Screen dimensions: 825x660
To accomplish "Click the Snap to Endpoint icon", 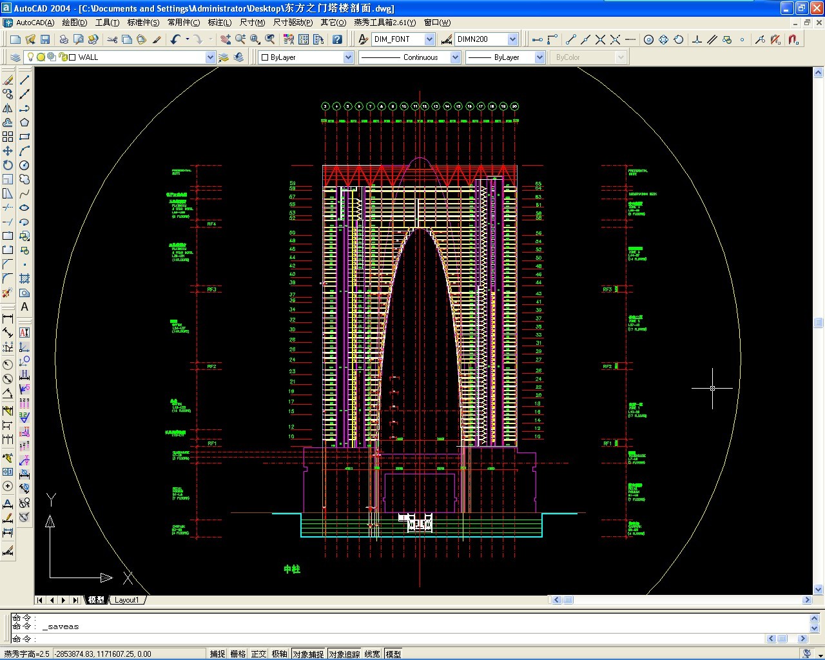I will [x=570, y=39].
